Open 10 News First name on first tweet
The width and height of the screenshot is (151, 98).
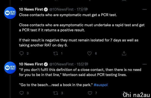click(x=31, y=9)
